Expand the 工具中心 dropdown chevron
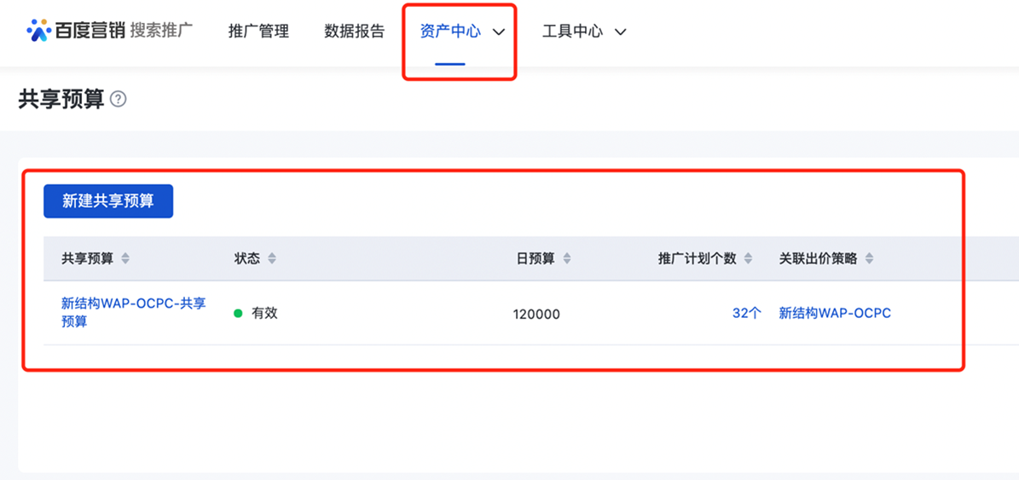Image resolution: width=1019 pixels, height=480 pixels. coord(620,32)
